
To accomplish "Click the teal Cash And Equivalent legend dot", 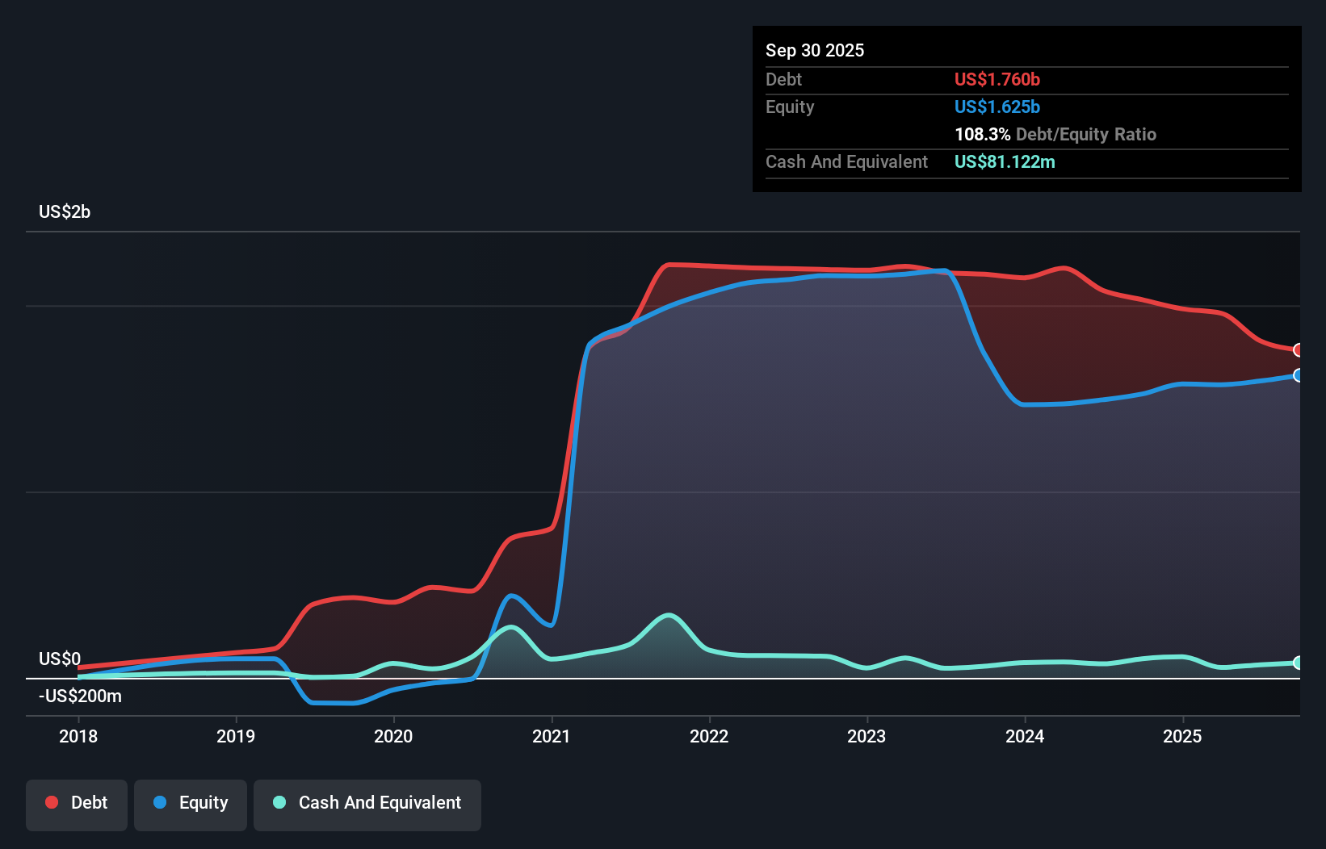I will tap(279, 802).
